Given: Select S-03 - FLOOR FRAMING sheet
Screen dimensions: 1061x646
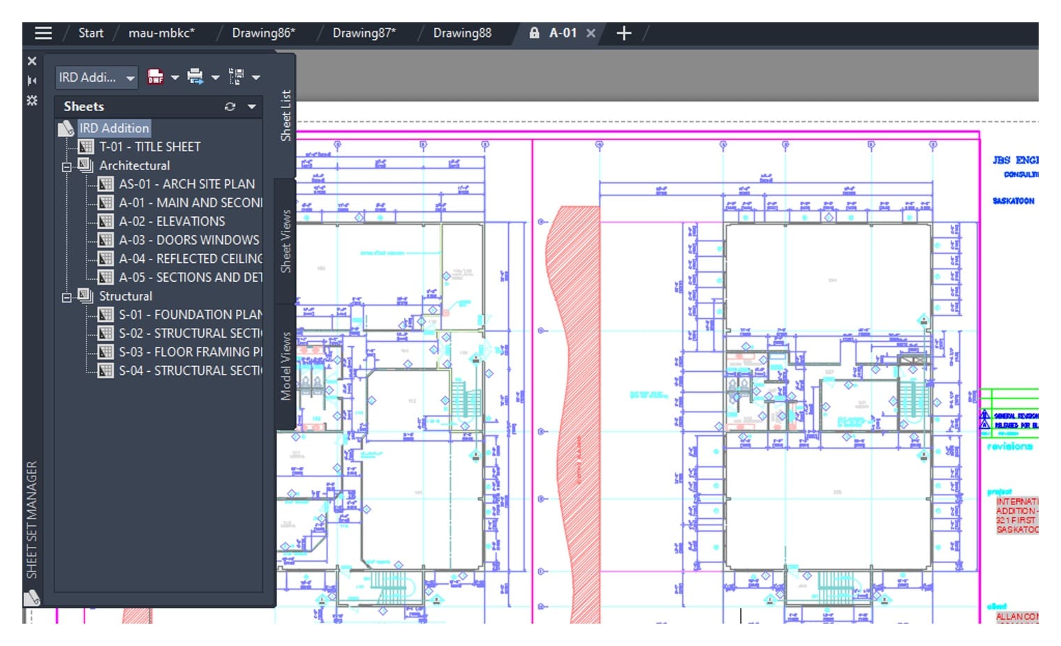Looking at the screenshot, I should (x=190, y=352).
